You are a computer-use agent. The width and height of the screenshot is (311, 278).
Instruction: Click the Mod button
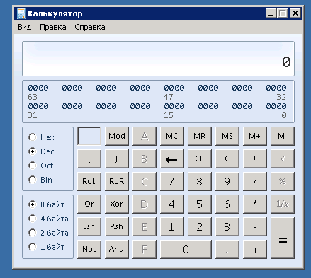click(117, 136)
